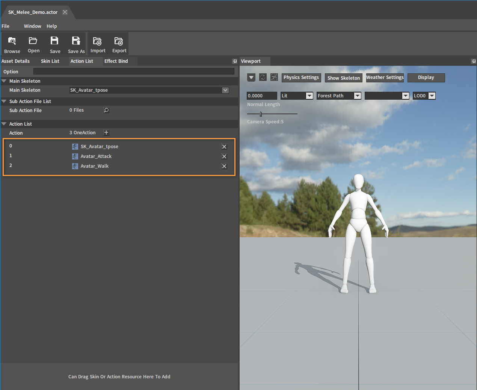Screen dimensions: 477x390
Task: Click the Option input field
Action: click(x=134, y=71)
